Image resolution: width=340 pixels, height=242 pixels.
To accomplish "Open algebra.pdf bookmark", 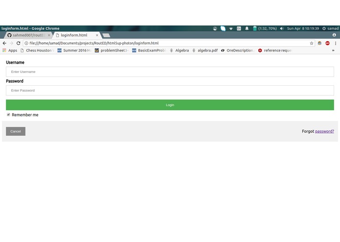I will tap(205, 50).
